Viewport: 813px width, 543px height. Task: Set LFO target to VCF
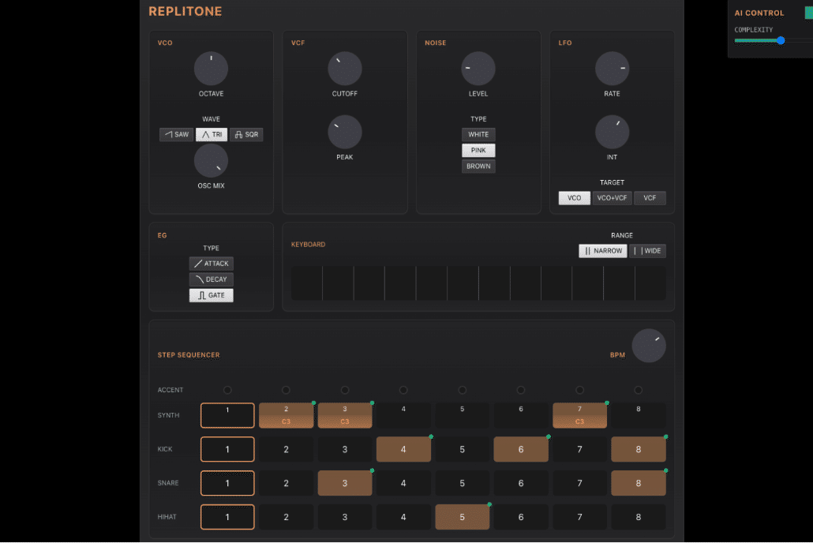pyautogui.click(x=650, y=198)
